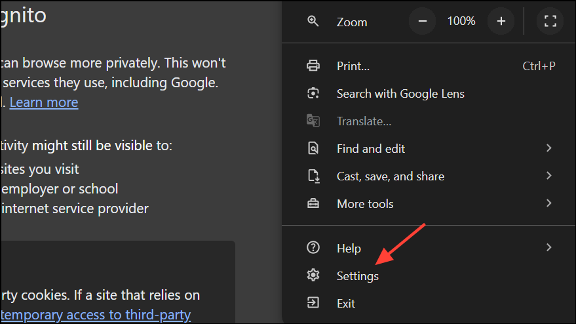
Task: Click the Help question mark icon
Action: tap(313, 247)
